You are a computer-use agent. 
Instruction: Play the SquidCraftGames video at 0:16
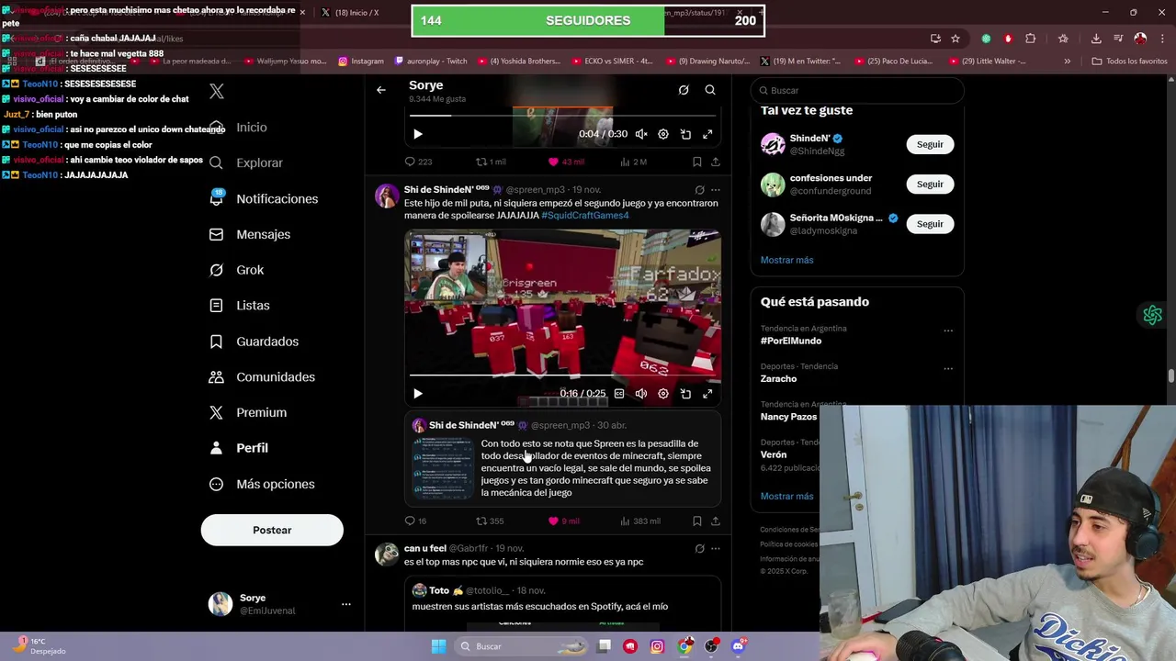(418, 394)
